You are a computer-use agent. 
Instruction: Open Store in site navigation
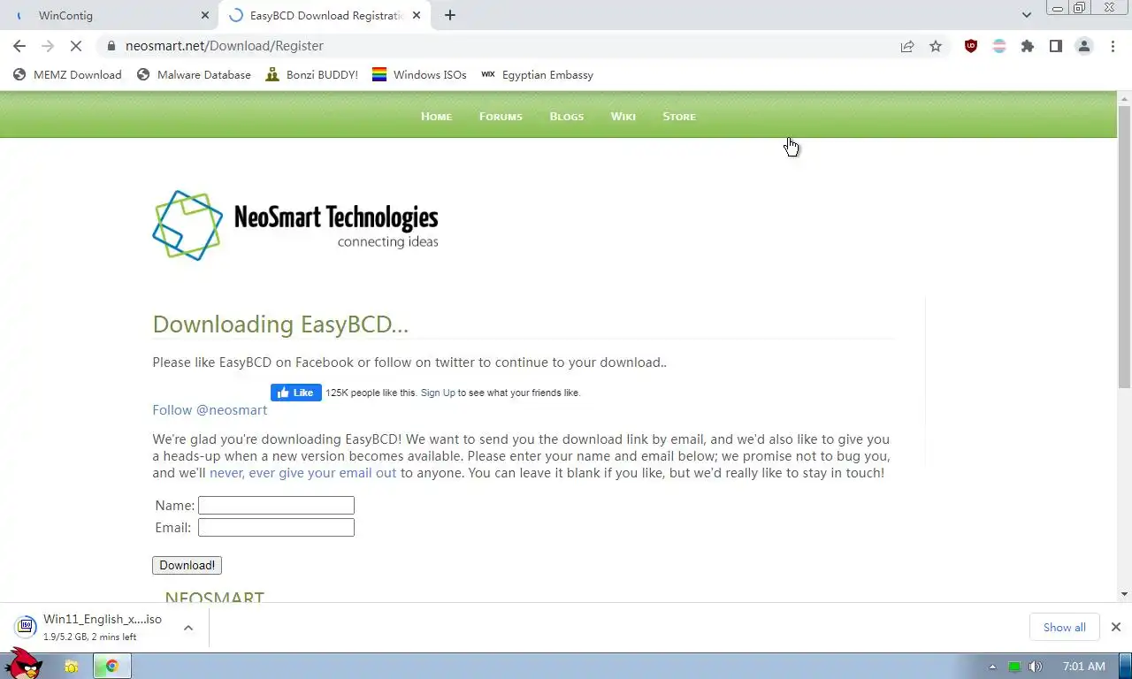[x=679, y=117]
